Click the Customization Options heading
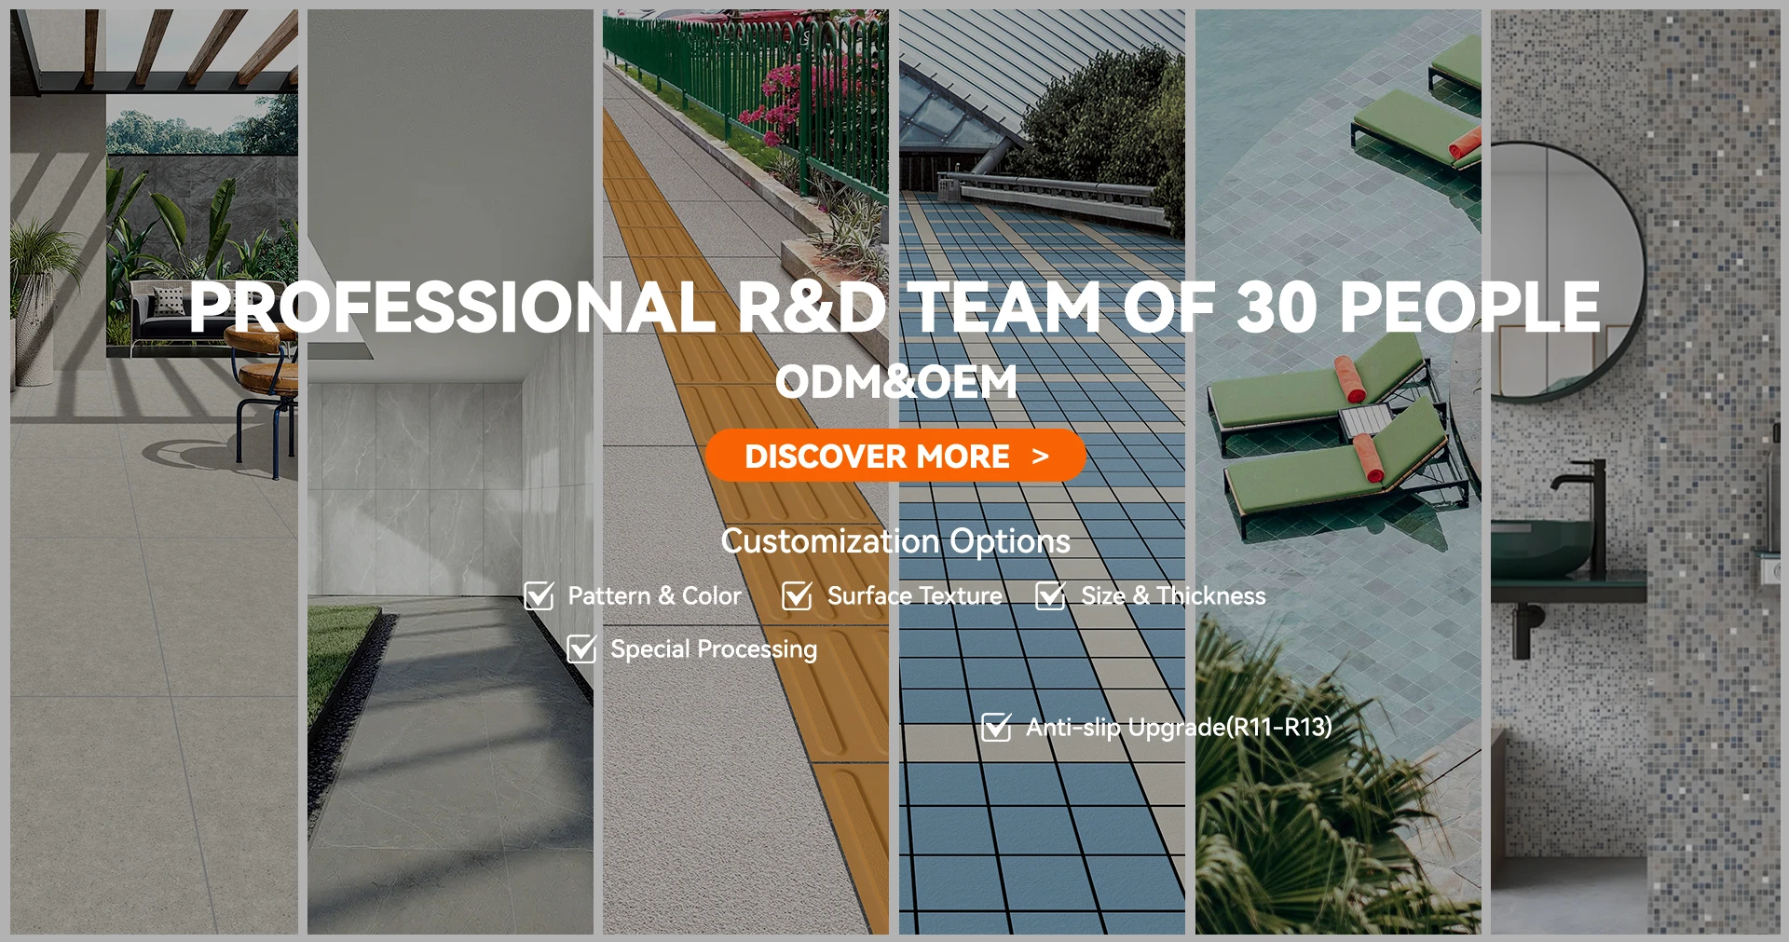The width and height of the screenshot is (1789, 942). point(895,541)
